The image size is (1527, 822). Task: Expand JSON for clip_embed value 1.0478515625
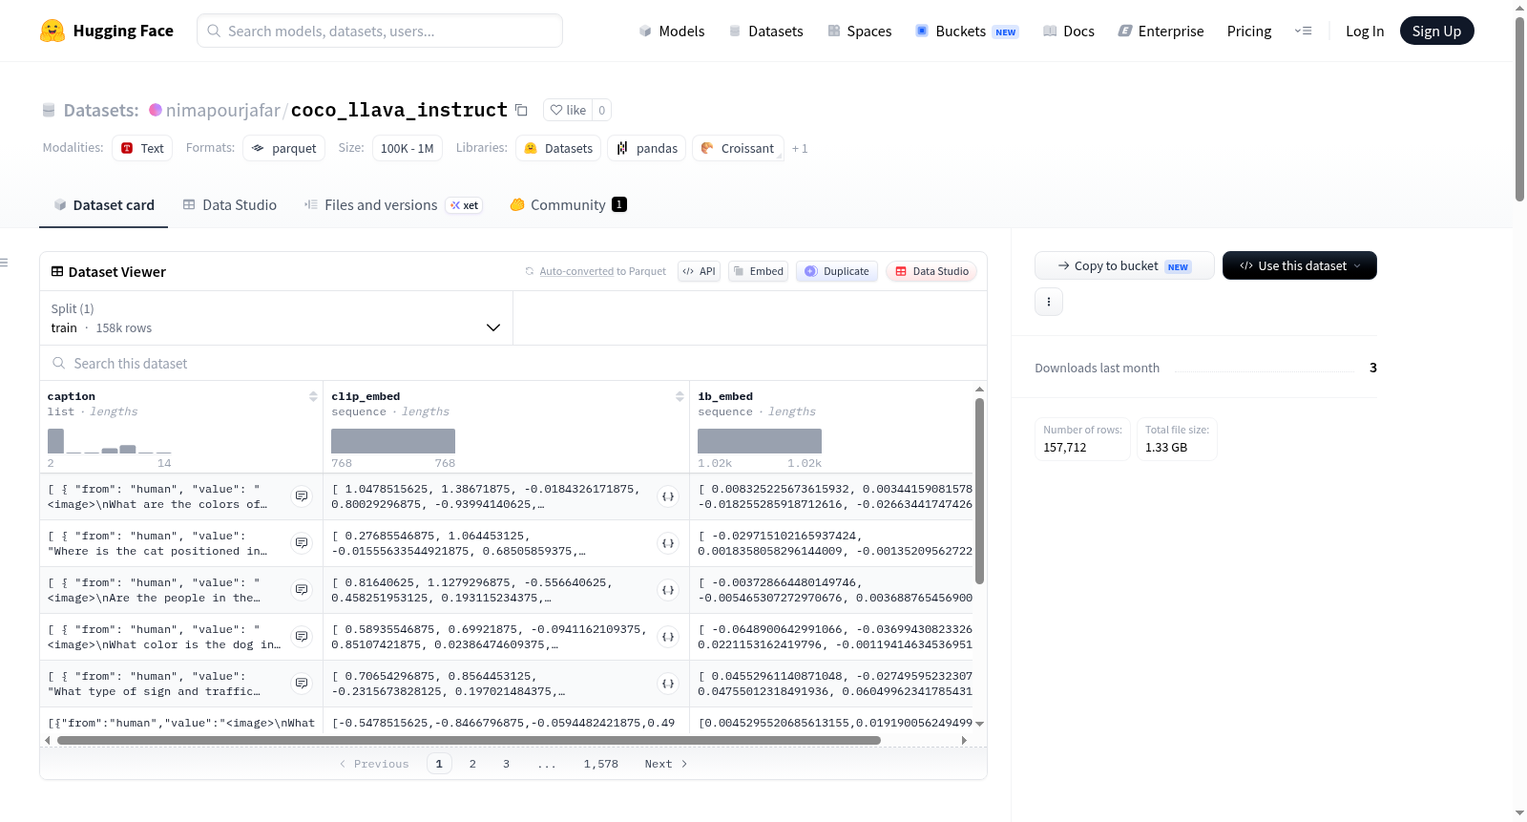668,496
